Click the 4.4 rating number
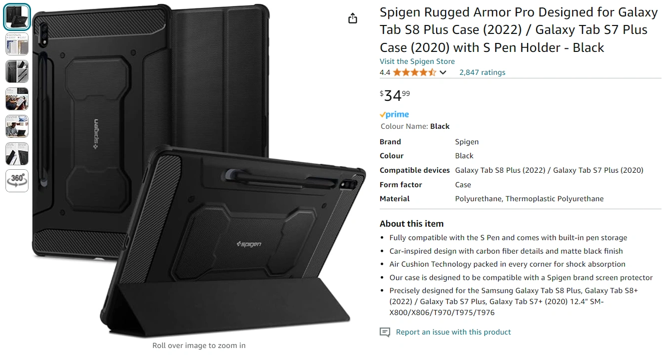This screenshot has height=355, width=665. [385, 72]
